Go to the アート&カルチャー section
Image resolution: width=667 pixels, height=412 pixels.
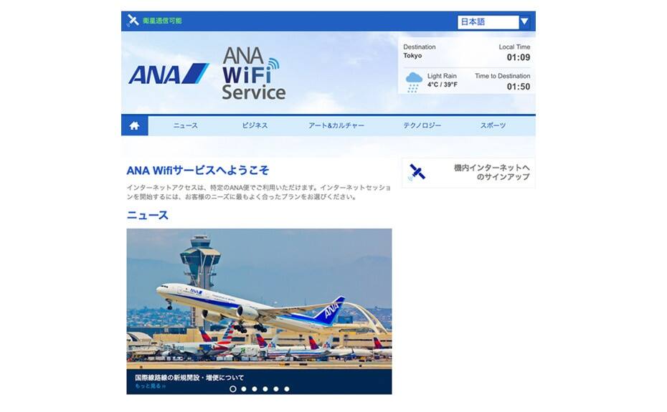point(336,126)
